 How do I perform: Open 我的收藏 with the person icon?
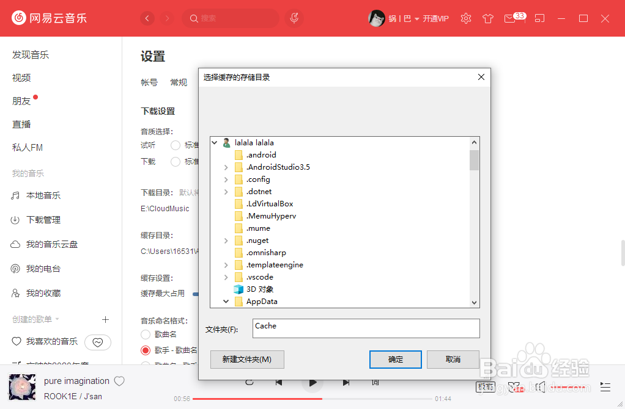coord(36,293)
